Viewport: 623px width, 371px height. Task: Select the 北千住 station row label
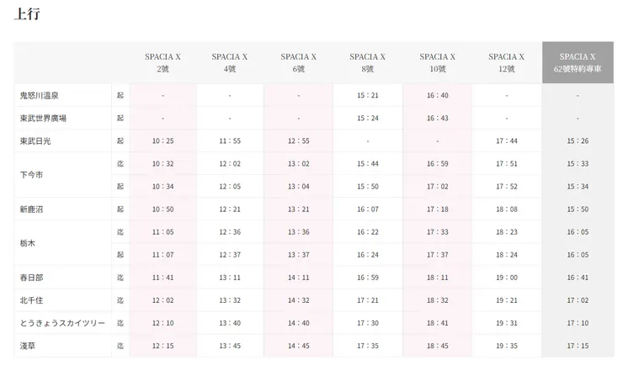[x=30, y=299]
